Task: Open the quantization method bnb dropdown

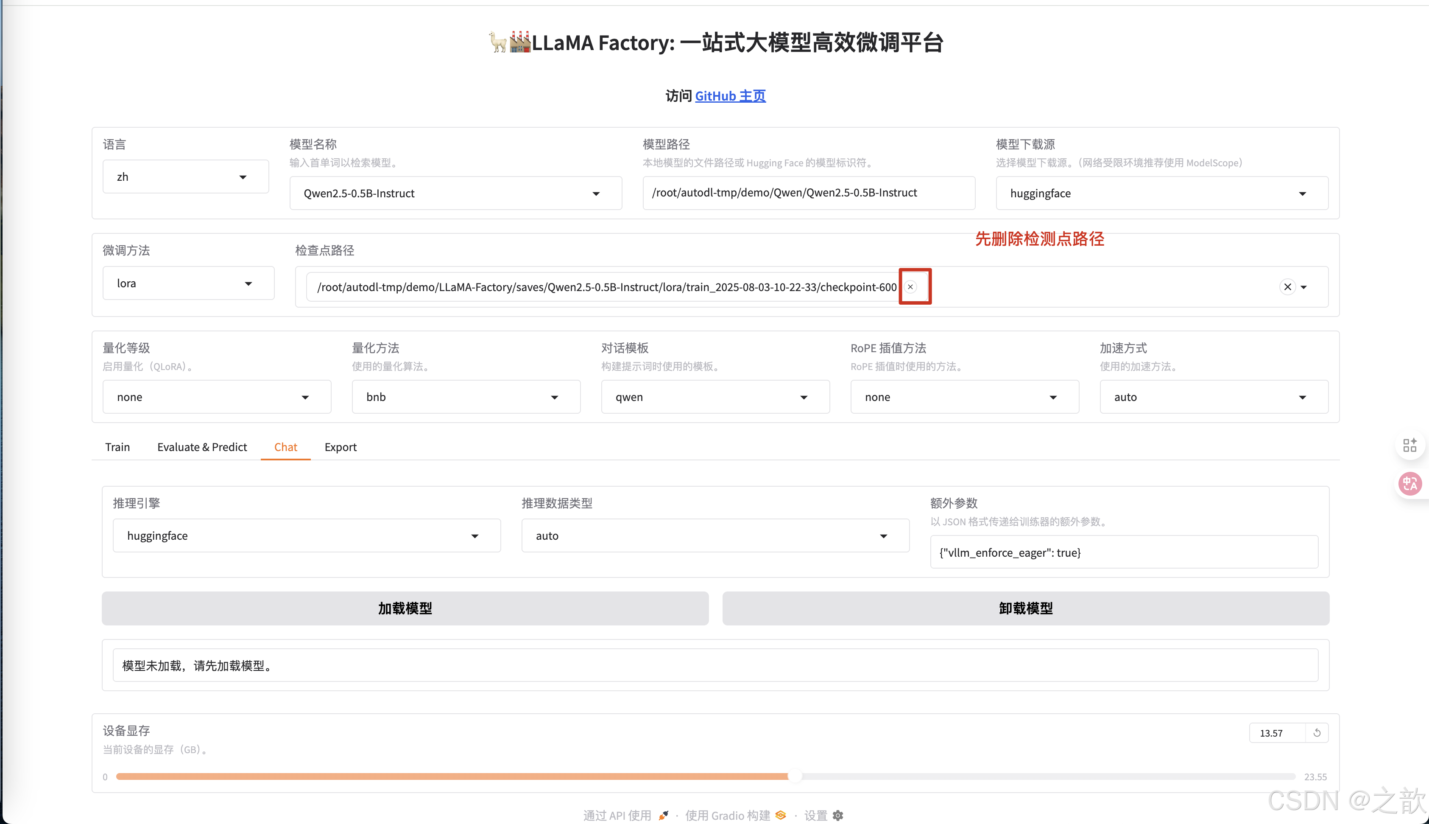Action: coord(466,397)
